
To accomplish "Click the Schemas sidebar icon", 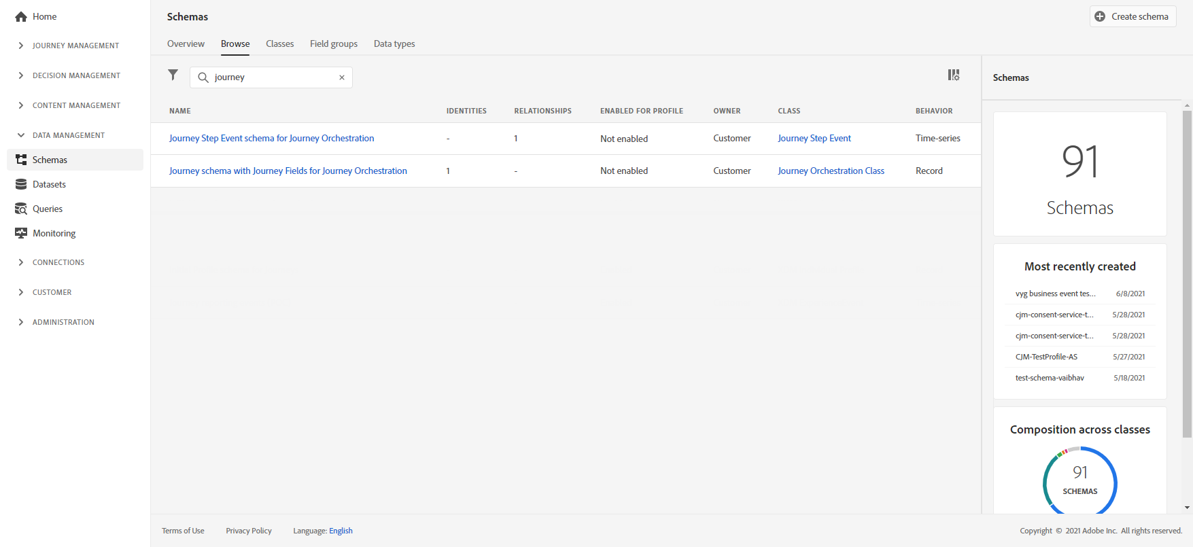I will (x=21, y=160).
